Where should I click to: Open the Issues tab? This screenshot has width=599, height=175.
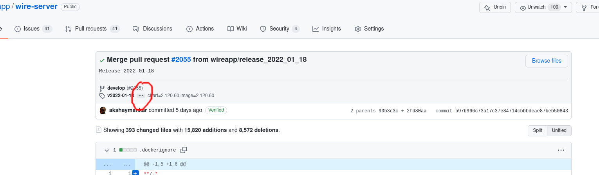33,29
